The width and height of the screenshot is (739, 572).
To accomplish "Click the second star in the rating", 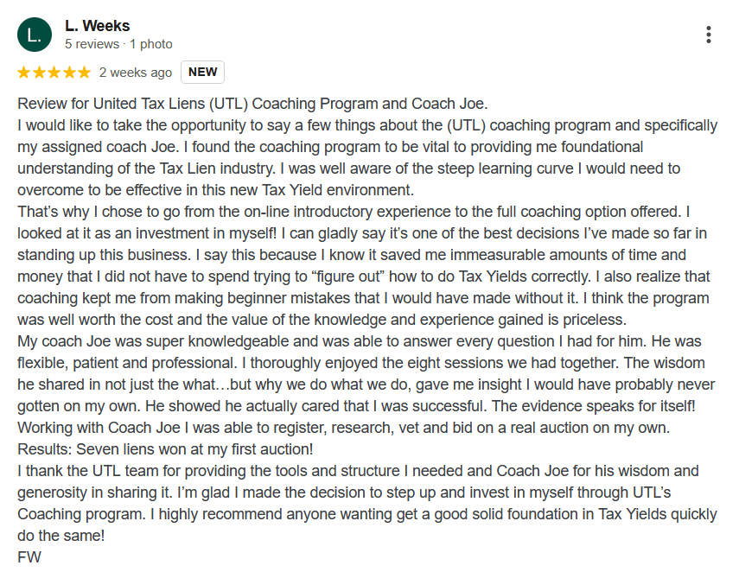I will [39, 73].
